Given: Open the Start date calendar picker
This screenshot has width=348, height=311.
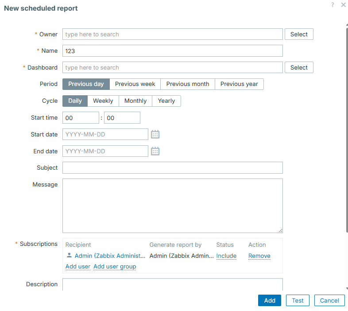Looking at the screenshot, I should (x=155, y=134).
